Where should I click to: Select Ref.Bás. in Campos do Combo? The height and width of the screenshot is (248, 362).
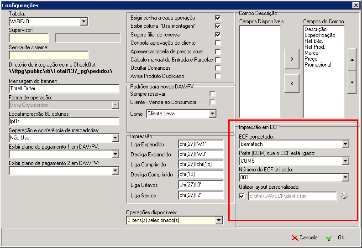pos(314,41)
